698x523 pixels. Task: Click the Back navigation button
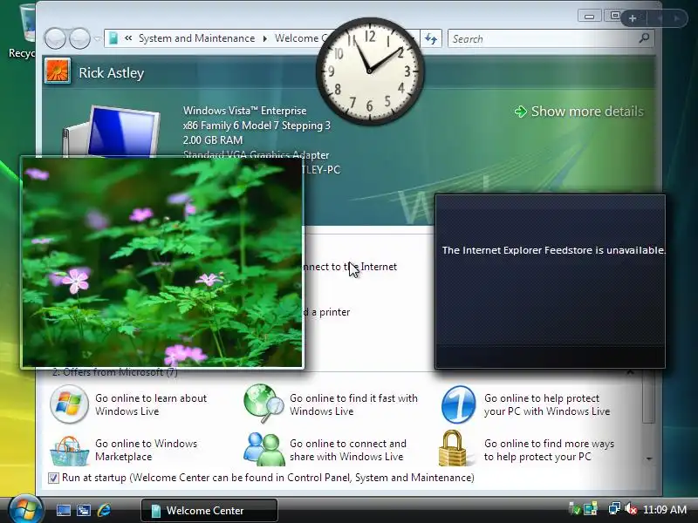[x=56, y=38]
